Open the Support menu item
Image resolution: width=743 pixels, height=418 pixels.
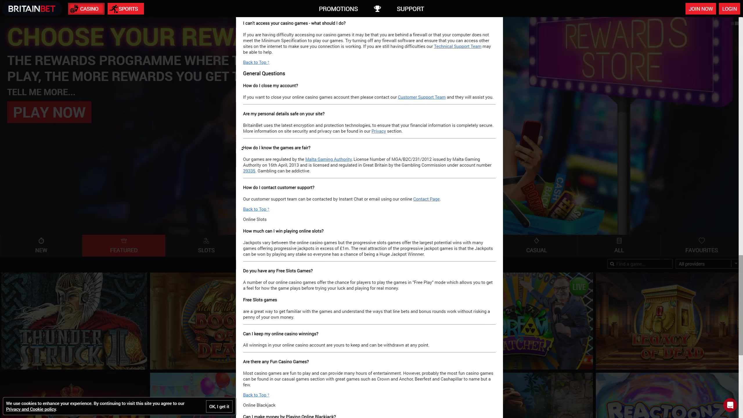click(x=410, y=9)
